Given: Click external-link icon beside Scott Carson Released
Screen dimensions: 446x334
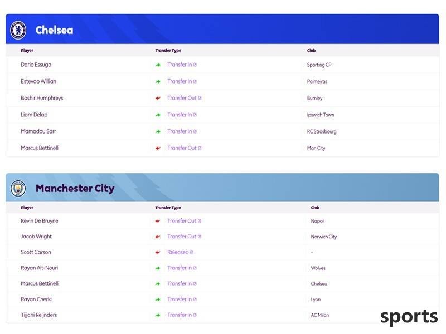Looking at the screenshot, I should click(192, 252).
